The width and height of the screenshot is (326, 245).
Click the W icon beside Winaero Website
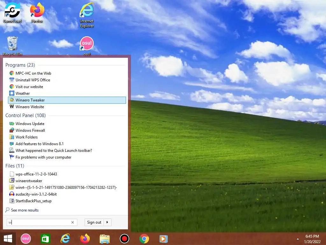12,107
